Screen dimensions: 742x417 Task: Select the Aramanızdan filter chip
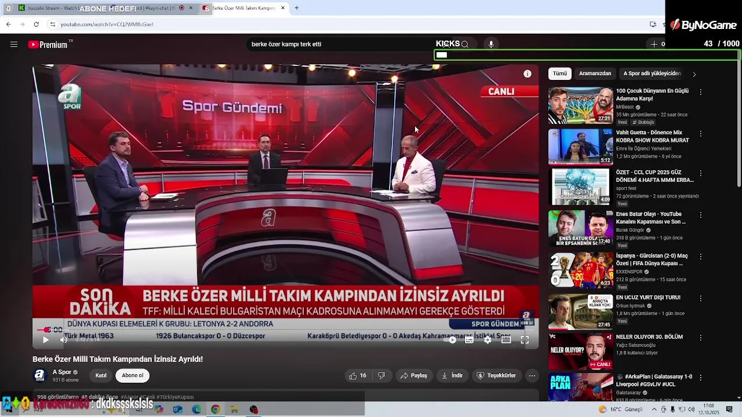pyautogui.click(x=595, y=74)
